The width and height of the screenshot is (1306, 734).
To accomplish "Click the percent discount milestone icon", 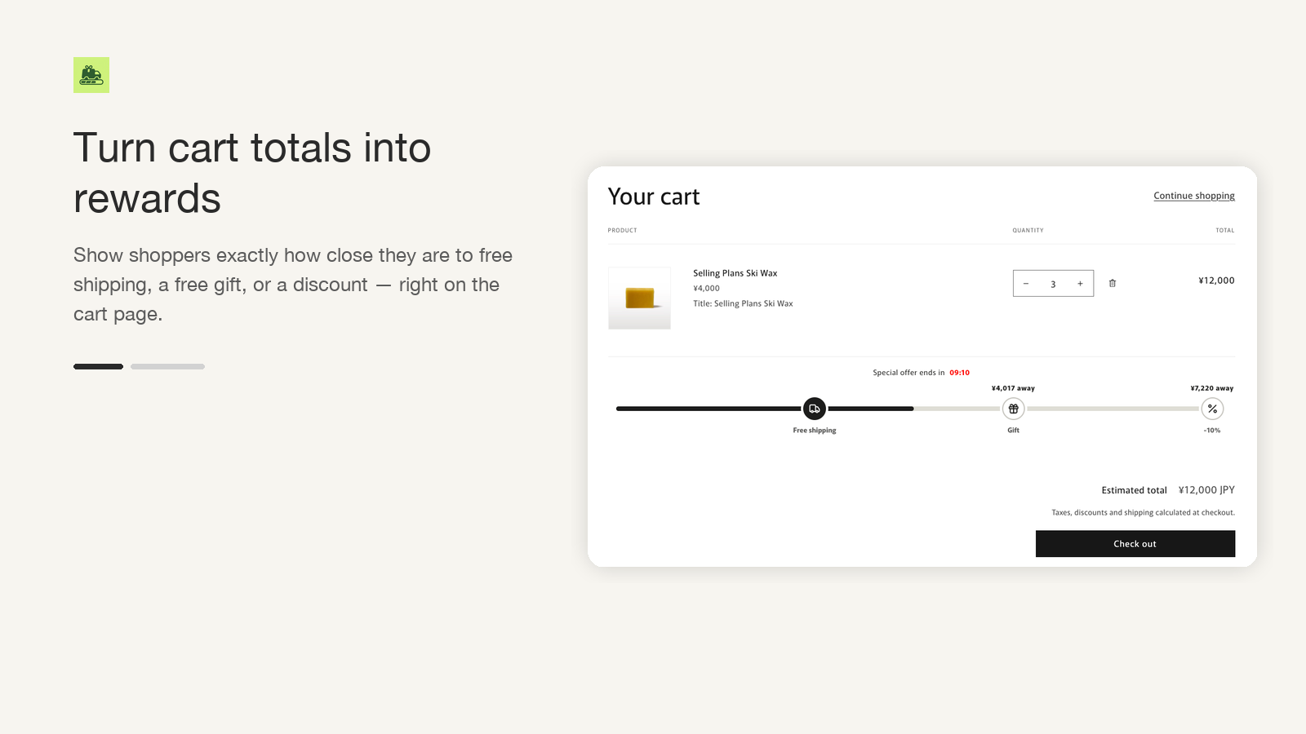I will pyautogui.click(x=1212, y=409).
